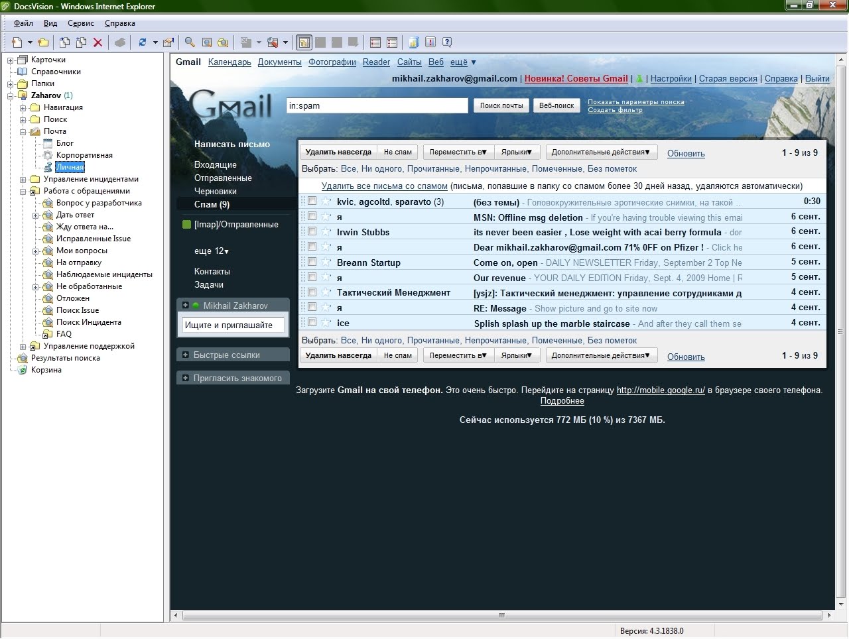This screenshot has width=849, height=639.
Task: Click the blue refresh arrows toolbar icon
Action: (142, 42)
